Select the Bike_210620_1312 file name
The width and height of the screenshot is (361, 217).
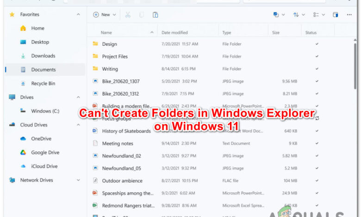120,94
